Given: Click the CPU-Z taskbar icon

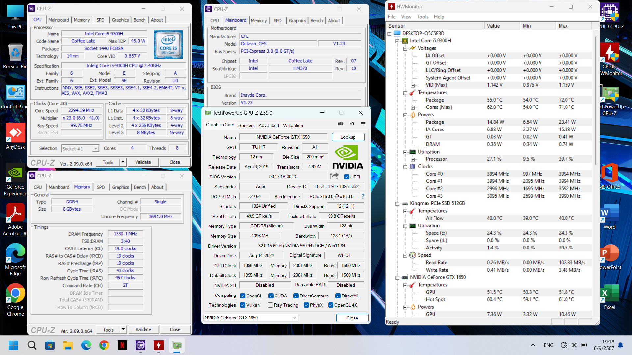Looking at the screenshot, I should click(141, 345).
